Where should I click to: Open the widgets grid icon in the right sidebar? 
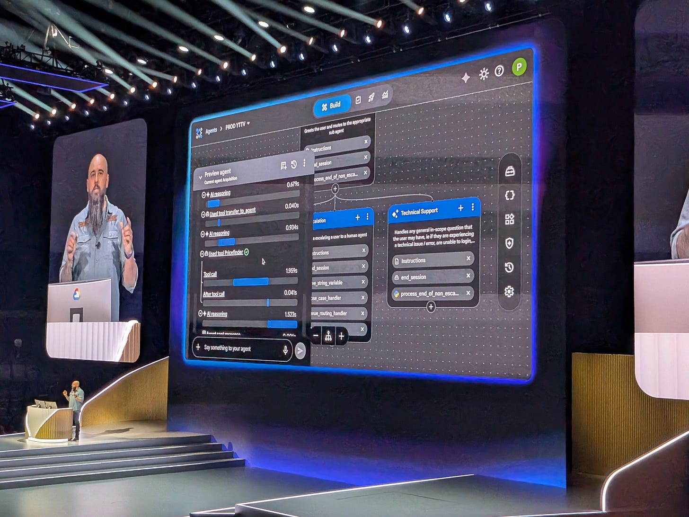[510, 219]
